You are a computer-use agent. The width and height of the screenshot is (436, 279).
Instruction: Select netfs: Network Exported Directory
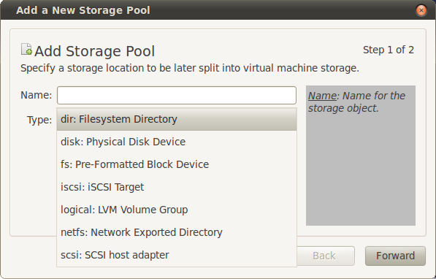click(177, 232)
